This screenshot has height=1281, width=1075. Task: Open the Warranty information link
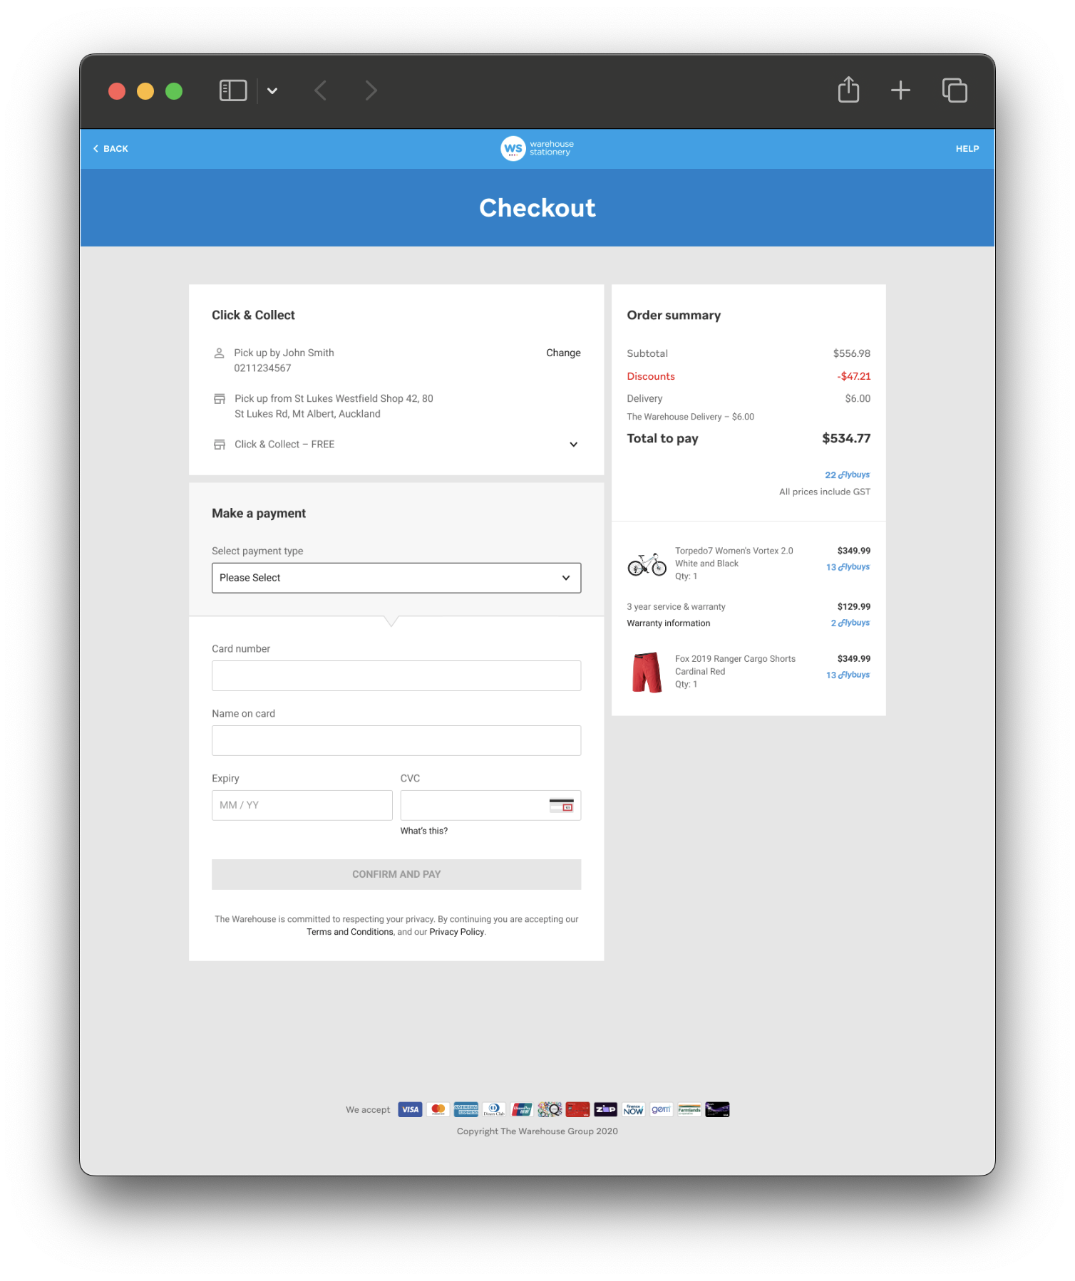[x=669, y=623]
